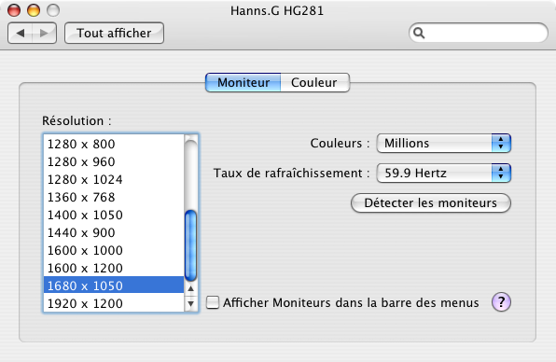The height and width of the screenshot is (362, 556).
Task: Enable Afficher Moniteurs dans la barre des menus
Action: (x=213, y=302)
